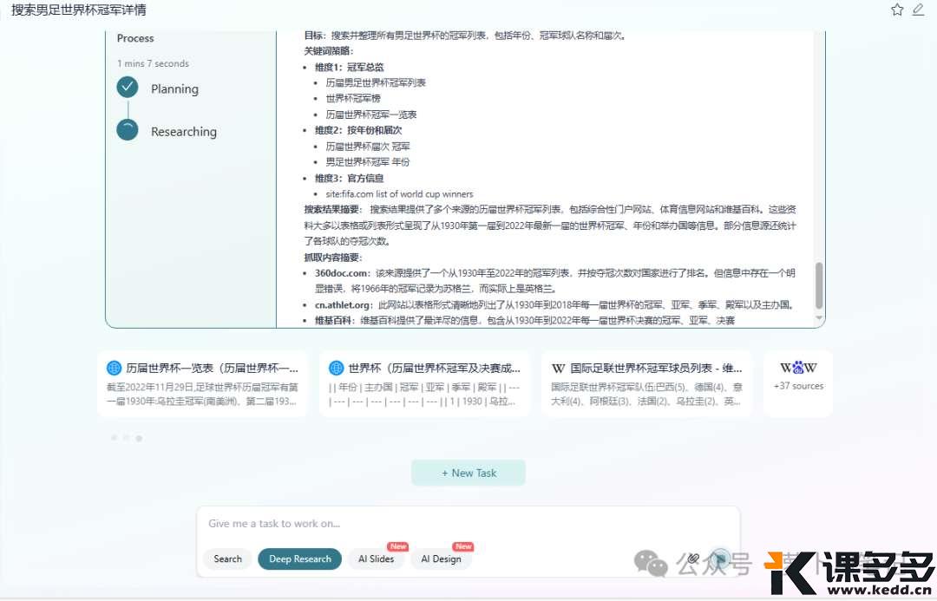Click the paperclip attach icon in input box
Image resolution: width=937 pixels, height=601 pixels.
[693, 559]
